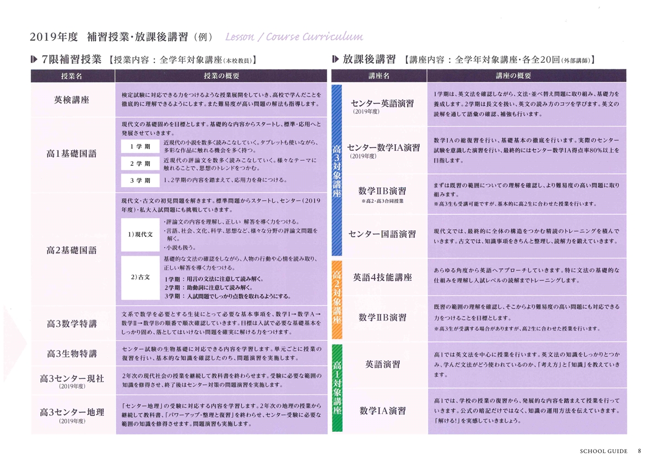Viewport: 661px width, 467px height.
Task: Select the "センター国語演習" course name
Action: (382, 235)
